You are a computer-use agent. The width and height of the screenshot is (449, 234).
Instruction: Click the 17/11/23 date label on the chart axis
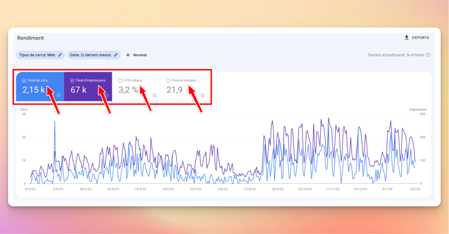click(332, 189)
